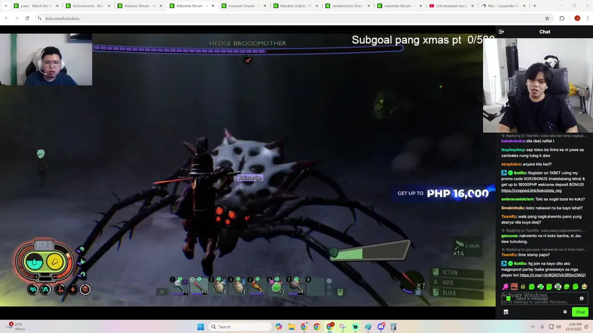Open the Calculator taskbar icon
This screenshot has height=333, width=593.
point(393,327)
